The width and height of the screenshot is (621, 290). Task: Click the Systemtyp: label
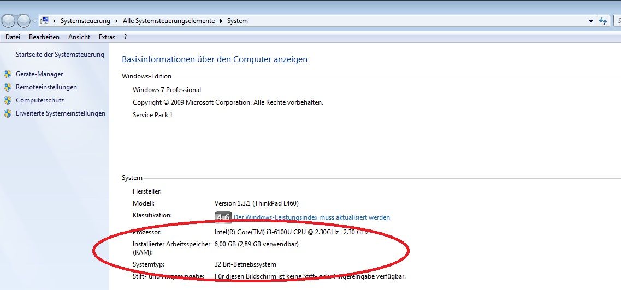pyautogui.click(x=149, y=264)
